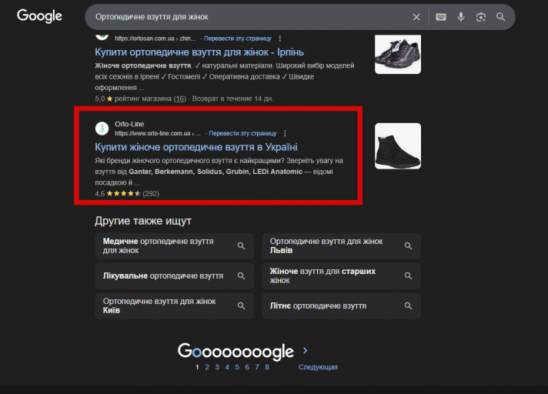
Task: Search 'Медичне ортопедичне взуття для жінок' suggestion
Action: pos(175,246)
